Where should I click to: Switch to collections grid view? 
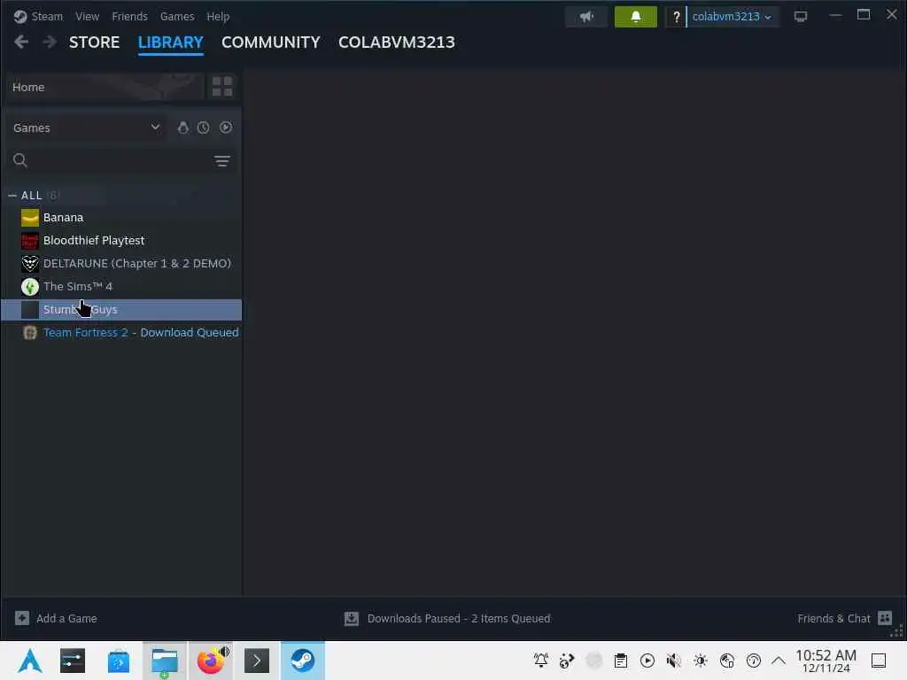point(222,87)
